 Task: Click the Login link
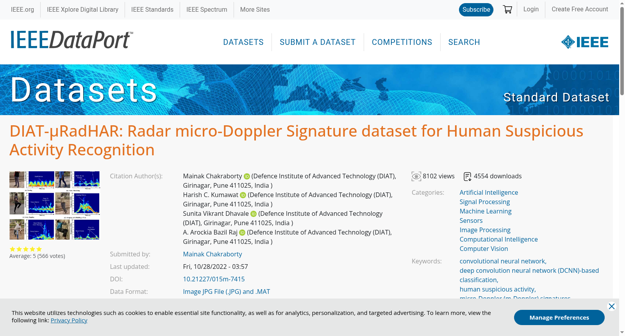pyautogui.click(x=531, y=9)
